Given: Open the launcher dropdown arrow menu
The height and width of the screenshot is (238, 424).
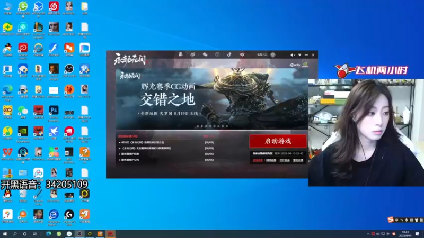Looking at the screenshot, I should 299,55.
